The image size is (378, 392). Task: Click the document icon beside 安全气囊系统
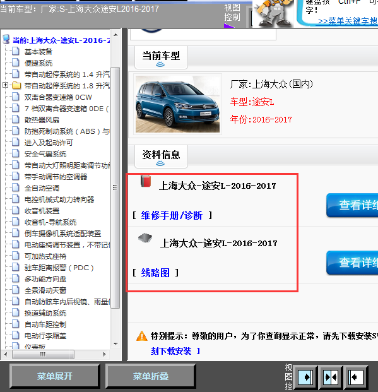click(x=16, y=153)
